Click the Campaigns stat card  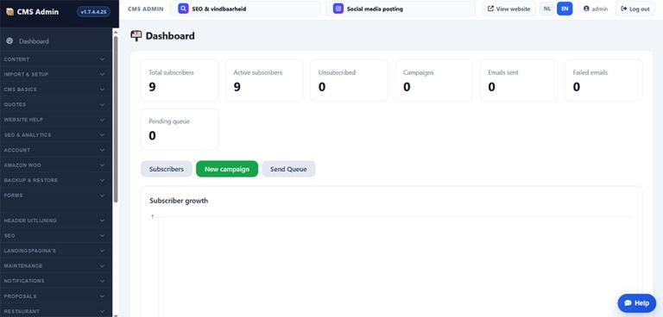tap(434, 80)
